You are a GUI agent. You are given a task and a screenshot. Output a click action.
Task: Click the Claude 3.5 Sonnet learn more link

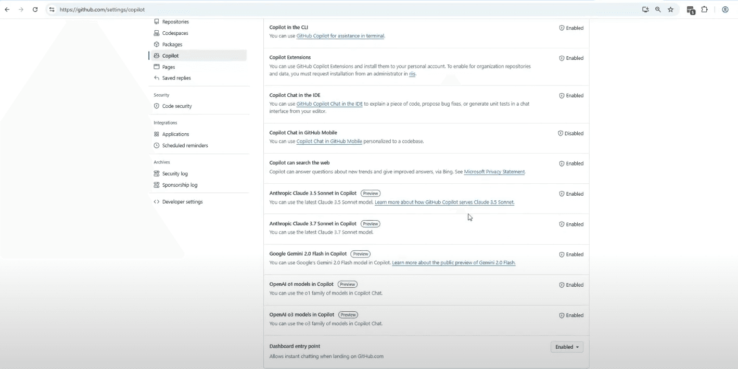pyautogui.click(x=444, y=202)
